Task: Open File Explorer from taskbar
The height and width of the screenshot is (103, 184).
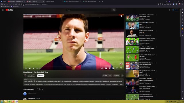Action: coord(6,102)
